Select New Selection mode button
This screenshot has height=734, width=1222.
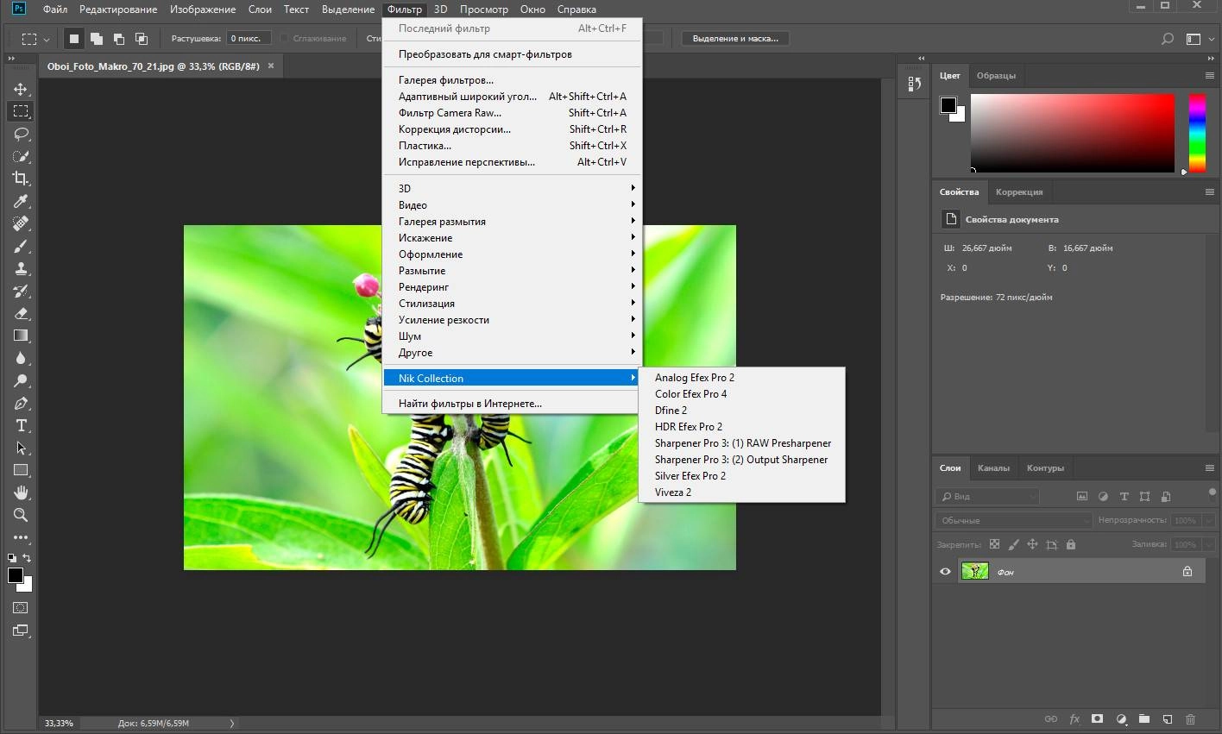(74, 39)
